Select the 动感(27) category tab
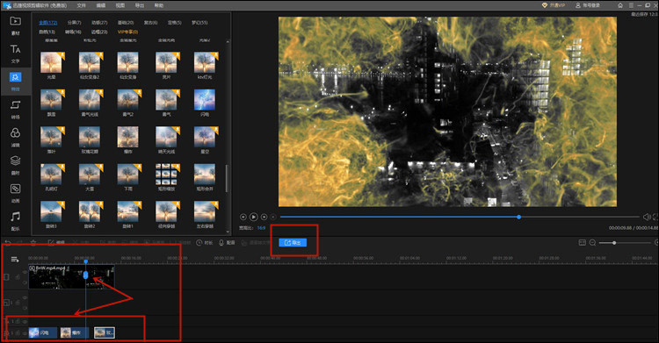Screen dimensions: 659x343 click(99, 23)
